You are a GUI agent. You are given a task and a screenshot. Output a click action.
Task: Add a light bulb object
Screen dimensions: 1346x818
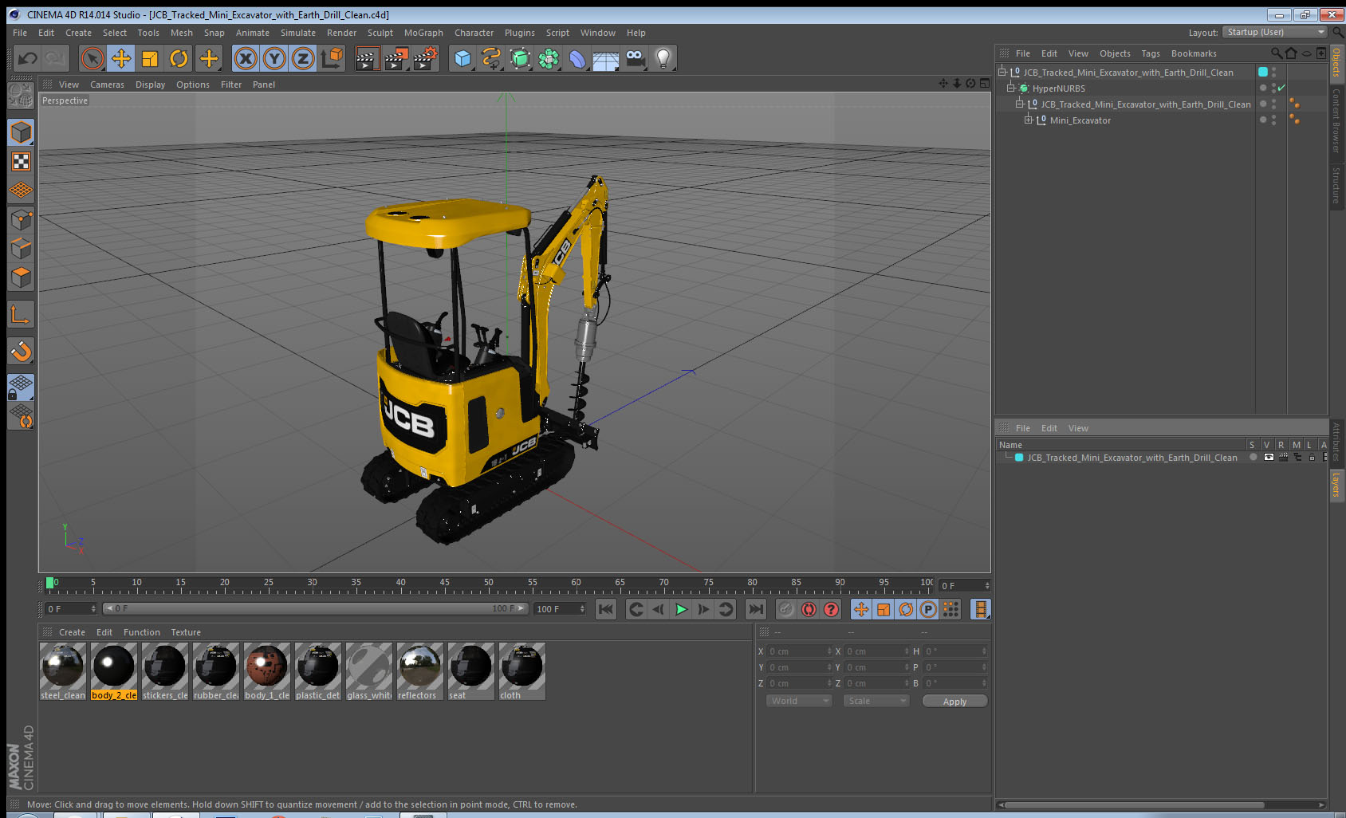[663, 58]
